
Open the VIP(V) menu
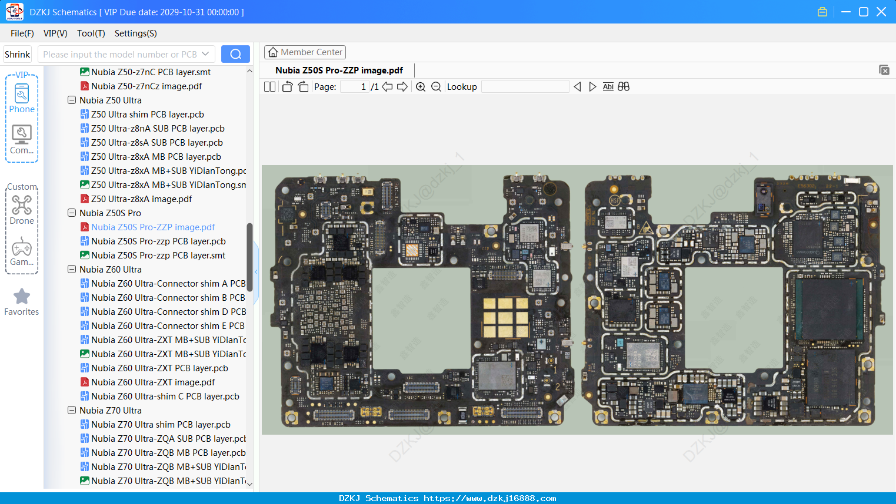[55, 33]
